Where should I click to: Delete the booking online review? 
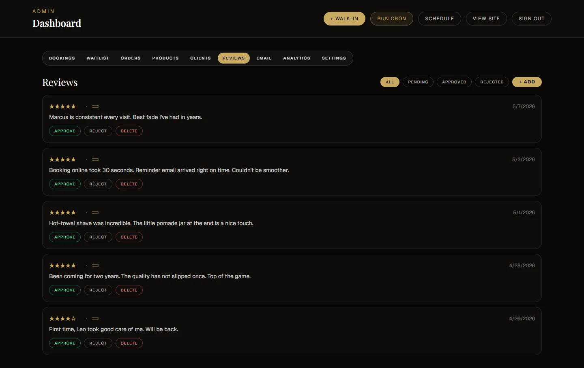click(x=129, y=184)
